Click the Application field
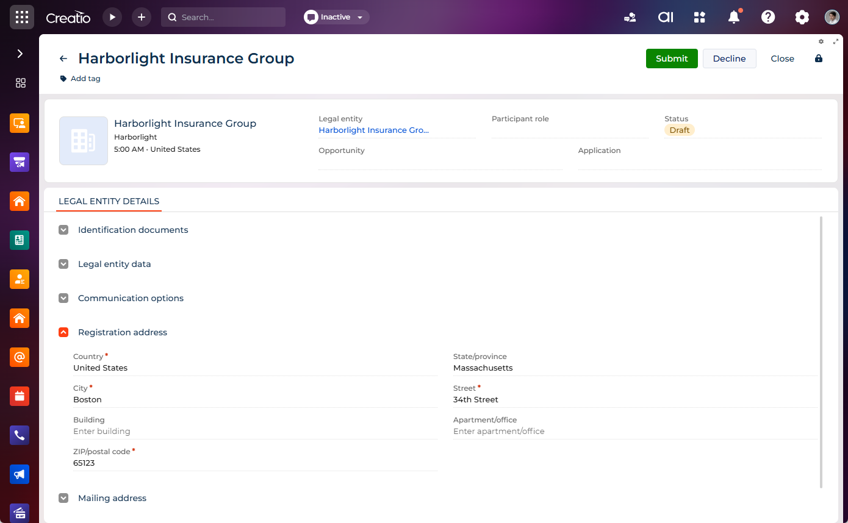Viewport: 848px width, 523px height. coord(700,157)
